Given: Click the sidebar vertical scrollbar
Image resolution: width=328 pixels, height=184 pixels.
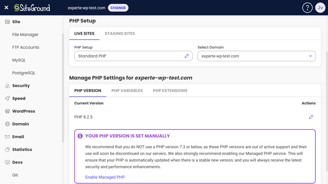Looking at the screenshot, I should tap(63, 88).
